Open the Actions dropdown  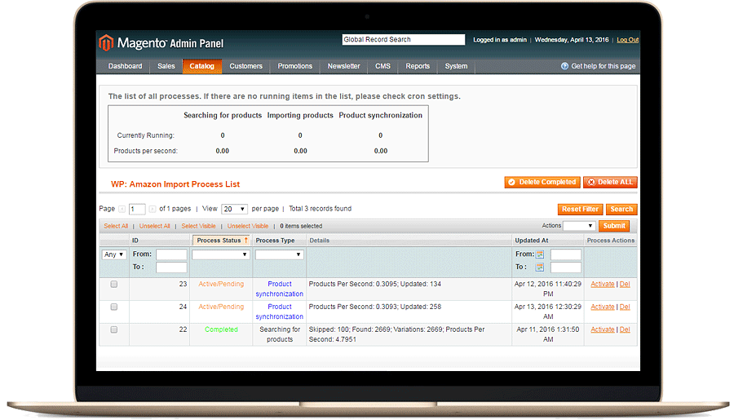pyautogui.click(x=579, y=226)
